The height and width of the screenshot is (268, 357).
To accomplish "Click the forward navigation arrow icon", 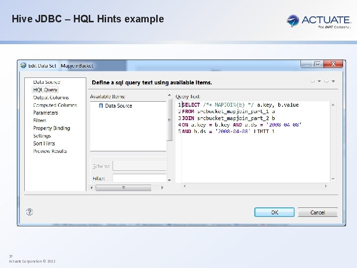I will [x=326, y=81].
